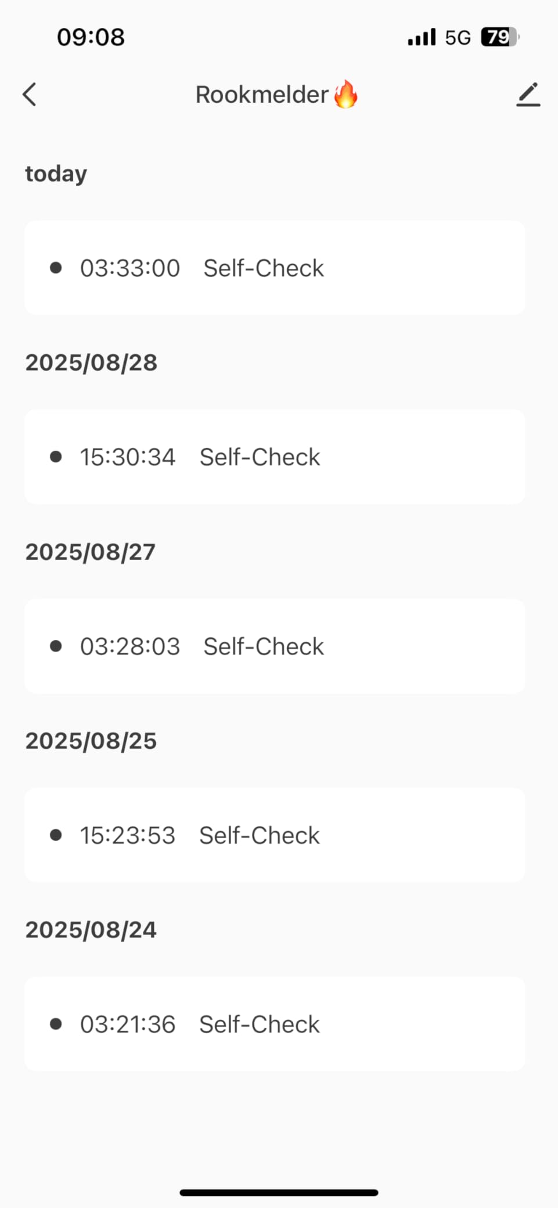This screenshot has height=1208, width=558.
Task: Tap bullet dot beside 15:30:34 entry
Action: click(56, 457)
